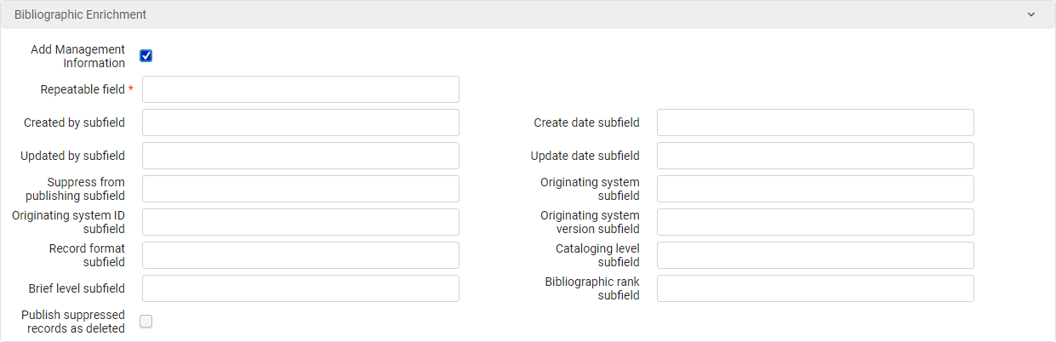This screenshot has height=342, width=1056.
Task: Focus the Repeatable field input
Action: [300, 89]
